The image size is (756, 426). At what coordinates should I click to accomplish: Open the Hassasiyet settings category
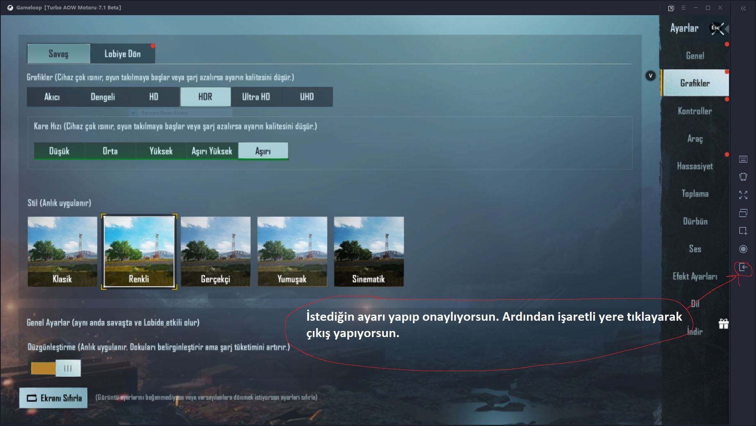click(x=695, y=166)
